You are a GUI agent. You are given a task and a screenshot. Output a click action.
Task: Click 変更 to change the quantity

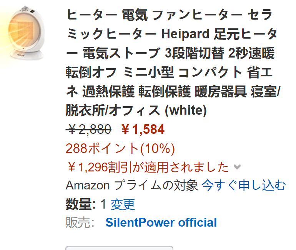coord(123,204)
